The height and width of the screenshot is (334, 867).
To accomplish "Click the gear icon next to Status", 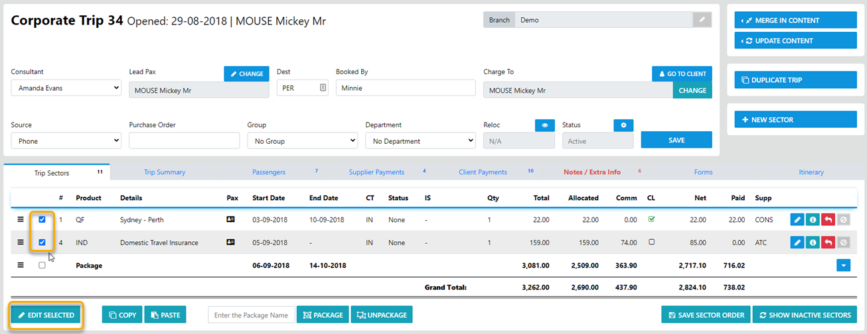I will [623, 125].
